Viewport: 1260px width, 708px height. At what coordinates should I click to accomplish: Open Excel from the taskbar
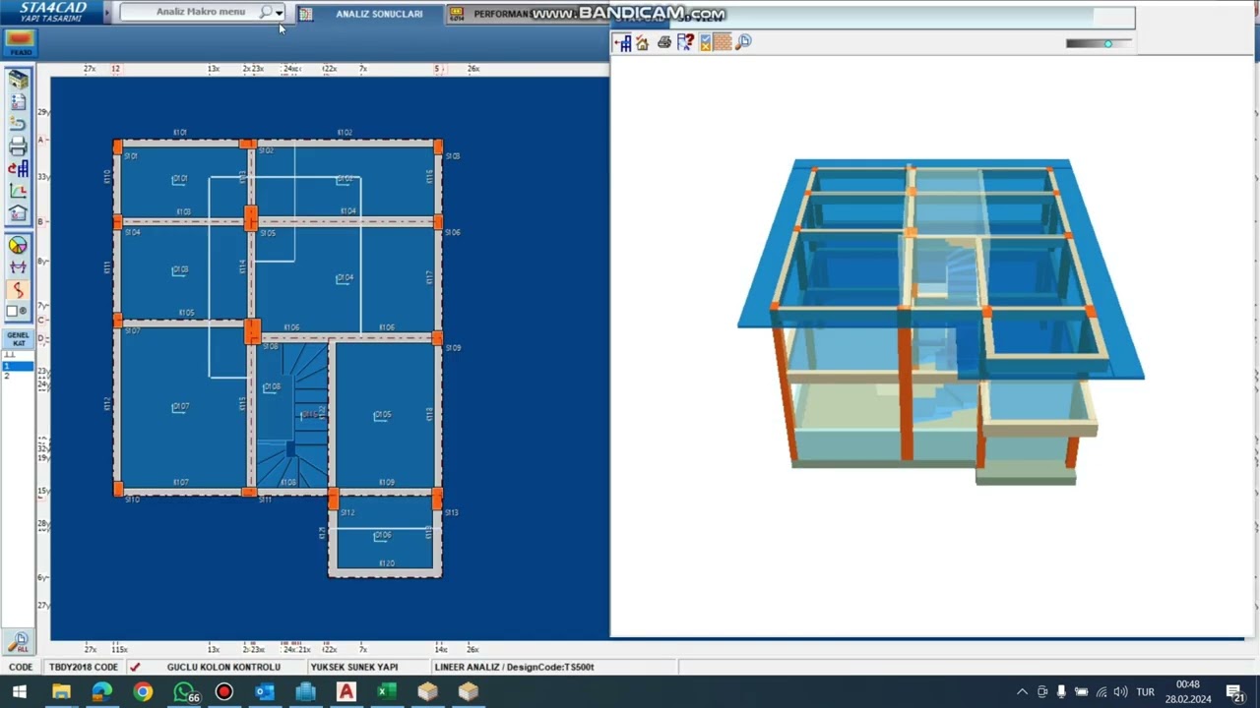tap(386, 692)
